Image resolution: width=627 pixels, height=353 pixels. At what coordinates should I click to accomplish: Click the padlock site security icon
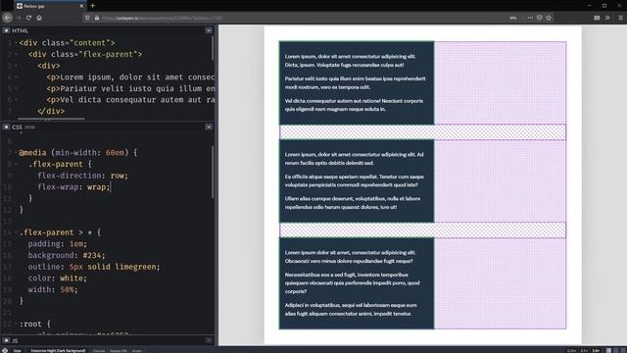coord(97,18)
